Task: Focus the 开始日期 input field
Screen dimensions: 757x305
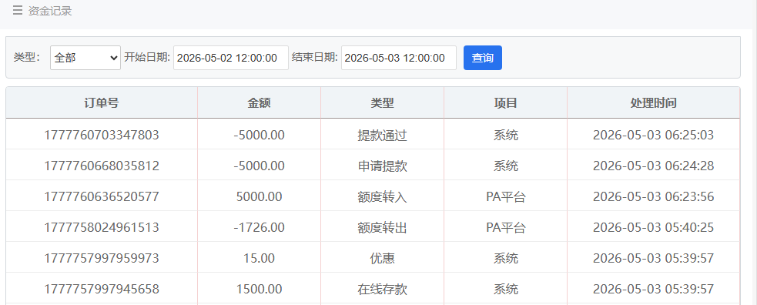Action: [x=231, y=58]
